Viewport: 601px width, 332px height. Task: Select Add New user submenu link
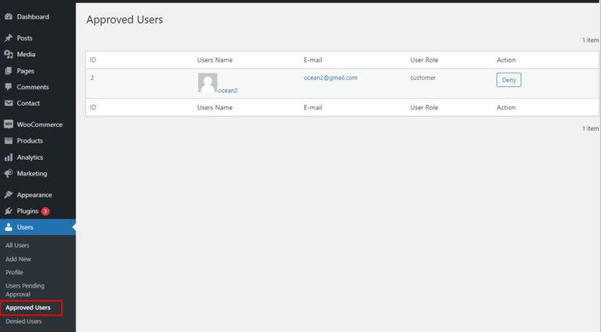(x=19, y=258)
